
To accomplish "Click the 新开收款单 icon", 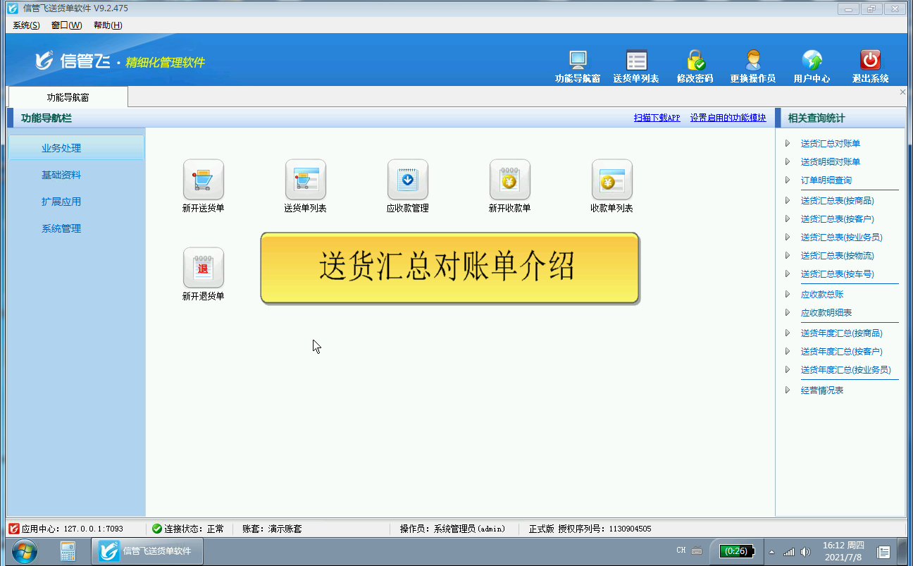I will click(509, 180).
